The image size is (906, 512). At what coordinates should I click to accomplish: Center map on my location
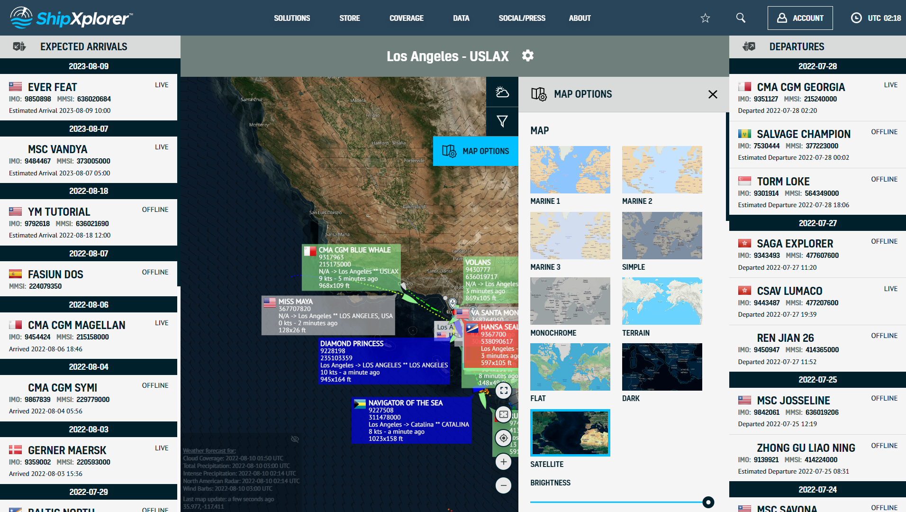tap(503, 438)
